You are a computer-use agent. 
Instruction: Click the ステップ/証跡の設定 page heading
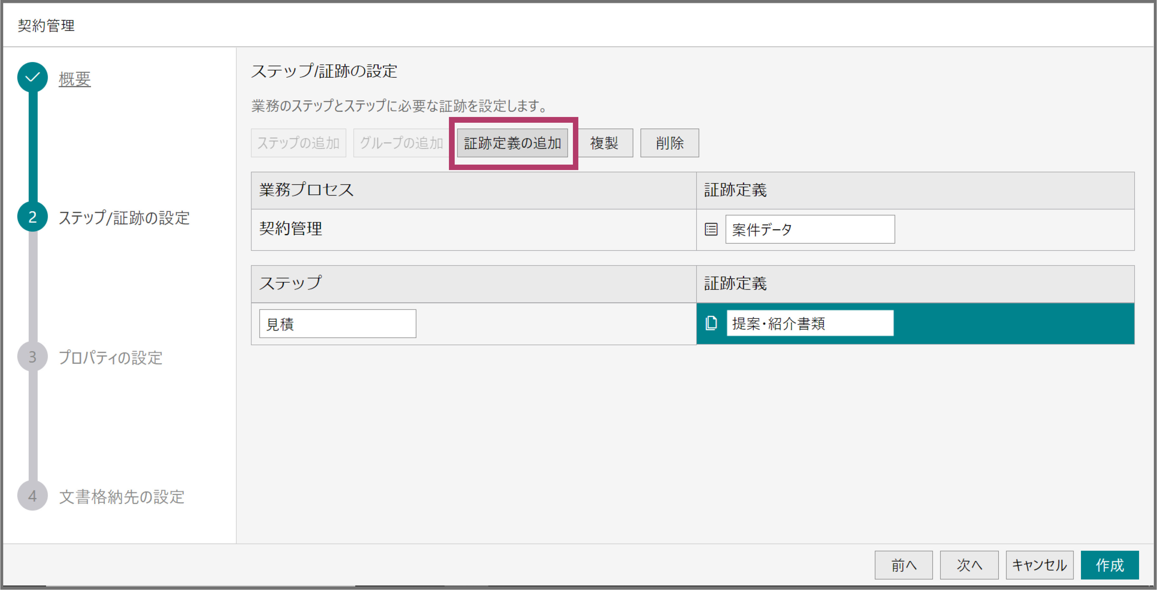click(x=324, y=71)
